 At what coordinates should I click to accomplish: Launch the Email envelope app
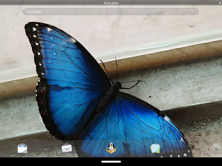pos(67,149)
